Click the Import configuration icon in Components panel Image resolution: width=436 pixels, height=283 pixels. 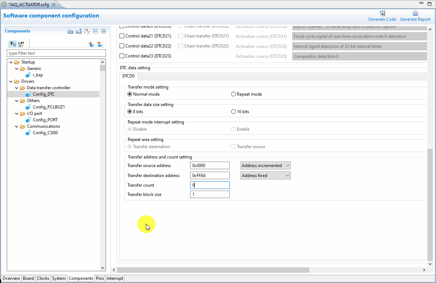[x=71, y=31]
